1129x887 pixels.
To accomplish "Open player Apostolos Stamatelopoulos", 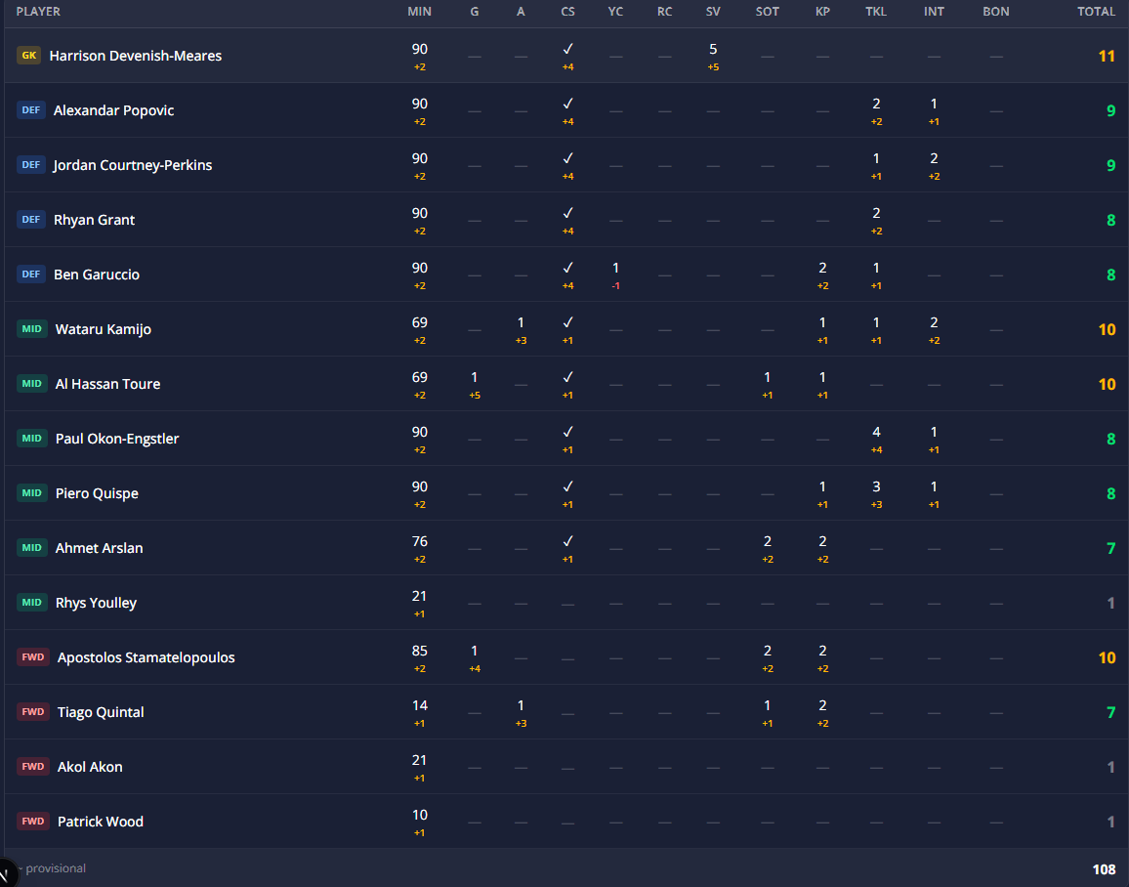I will 146,657.
